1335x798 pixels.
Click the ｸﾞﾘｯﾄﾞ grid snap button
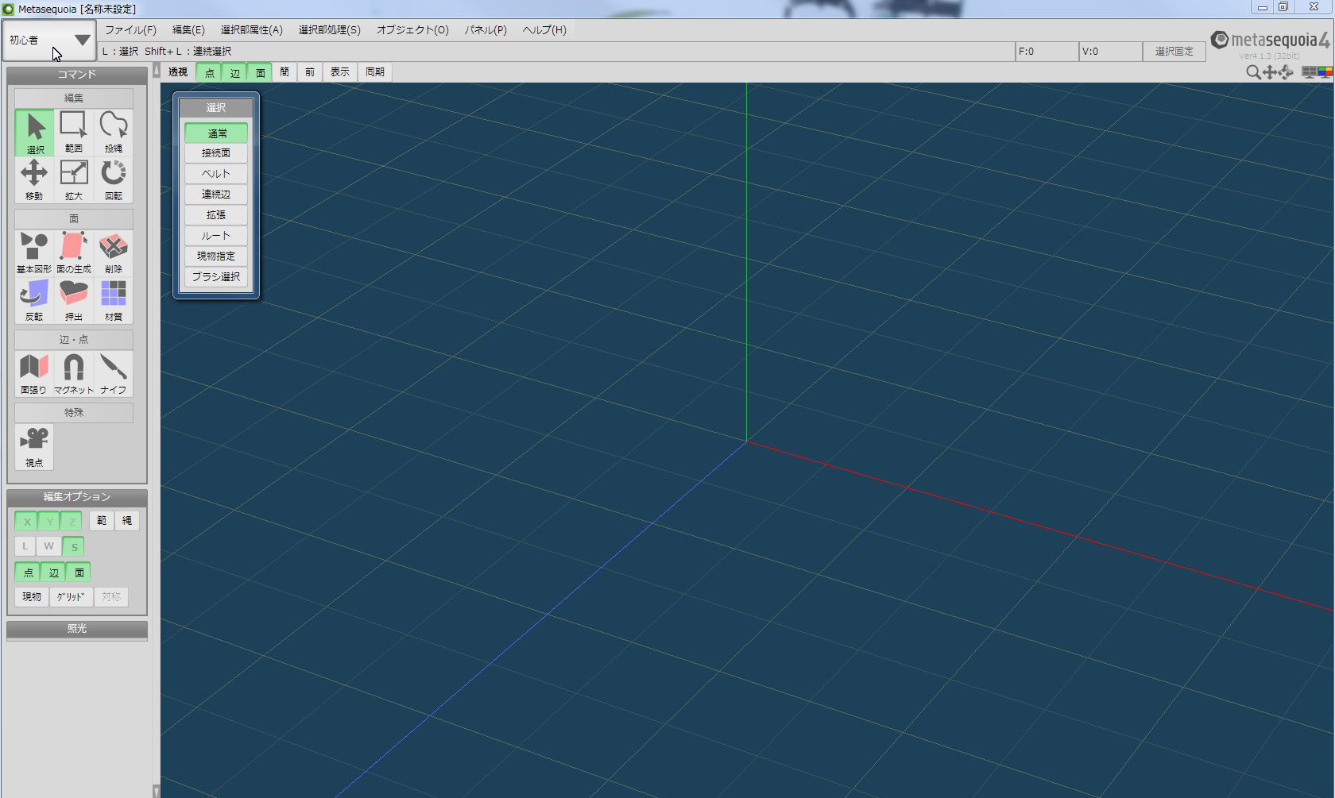coord(72,597)
